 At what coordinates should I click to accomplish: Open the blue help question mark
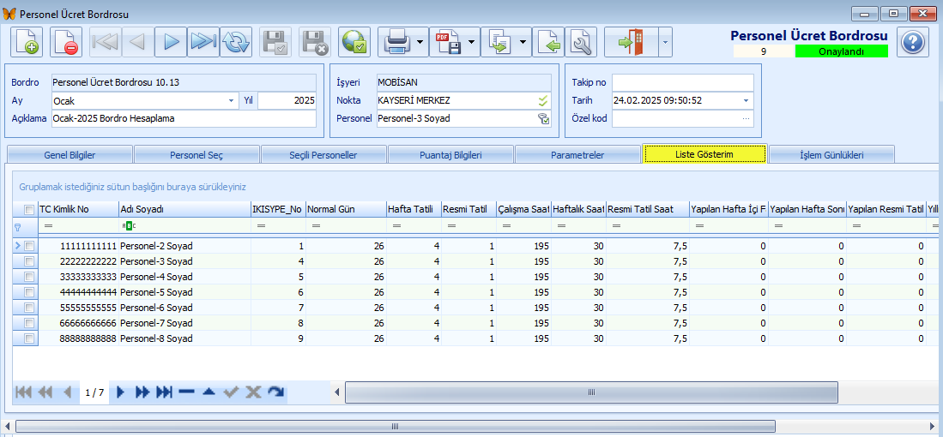coord(913,42)
